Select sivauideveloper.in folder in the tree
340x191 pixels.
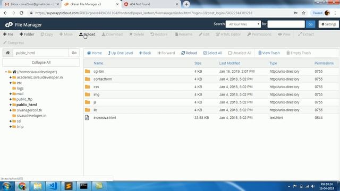pyautogui.click(x=31, y=116)
